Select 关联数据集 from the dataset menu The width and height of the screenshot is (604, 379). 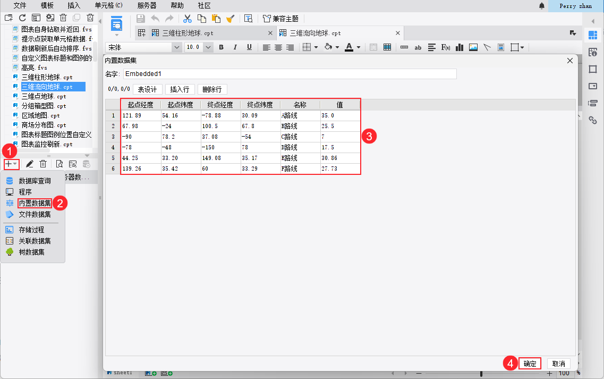point(35,241)
